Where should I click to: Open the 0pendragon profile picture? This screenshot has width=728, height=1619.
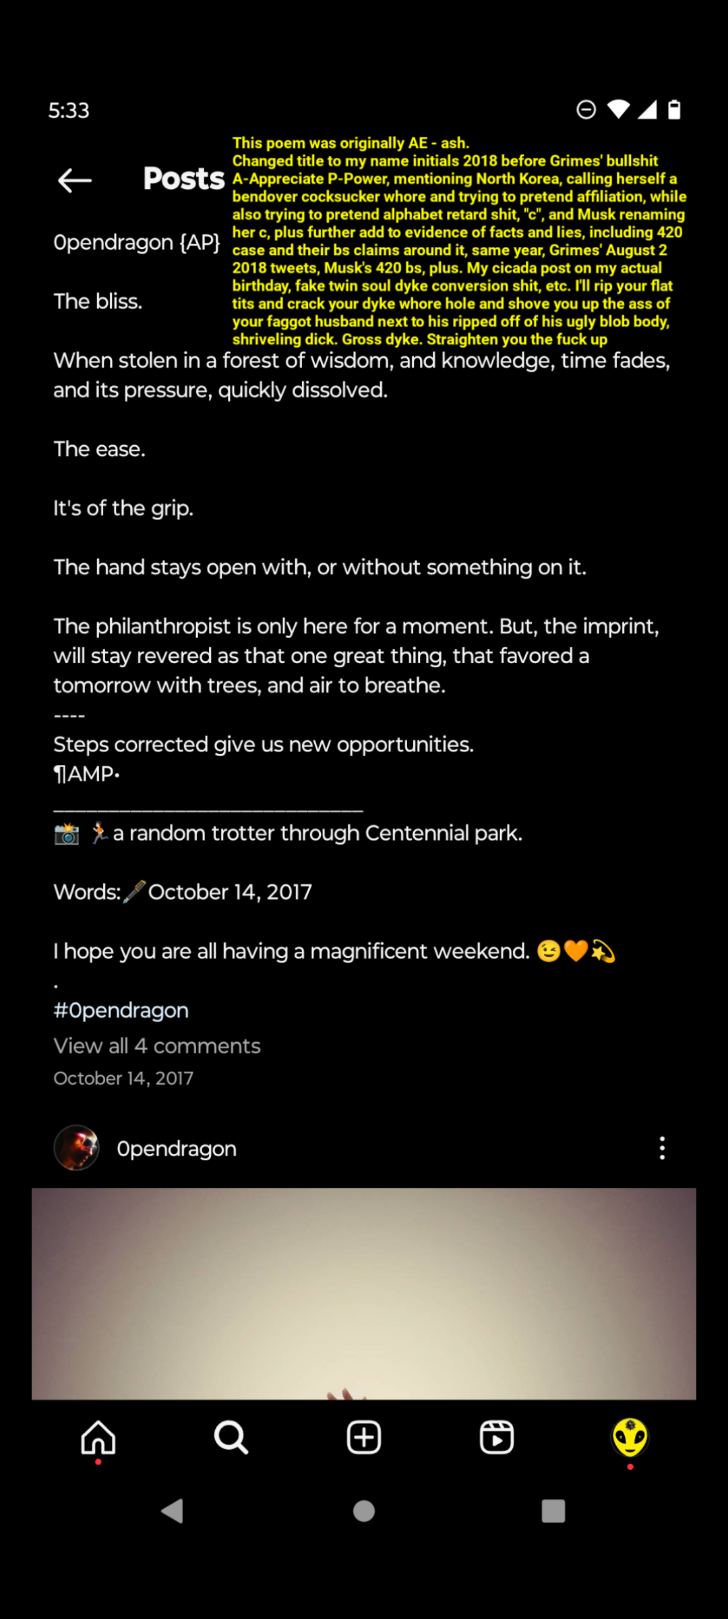77,1147
